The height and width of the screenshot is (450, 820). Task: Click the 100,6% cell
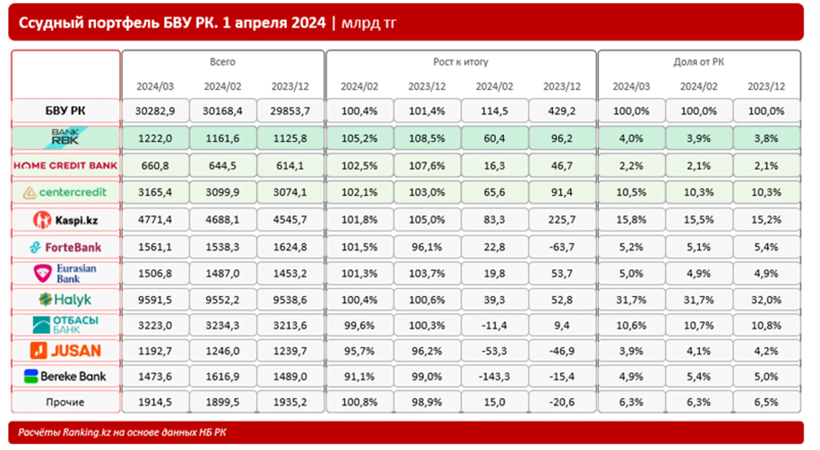[x=427, y=300]
